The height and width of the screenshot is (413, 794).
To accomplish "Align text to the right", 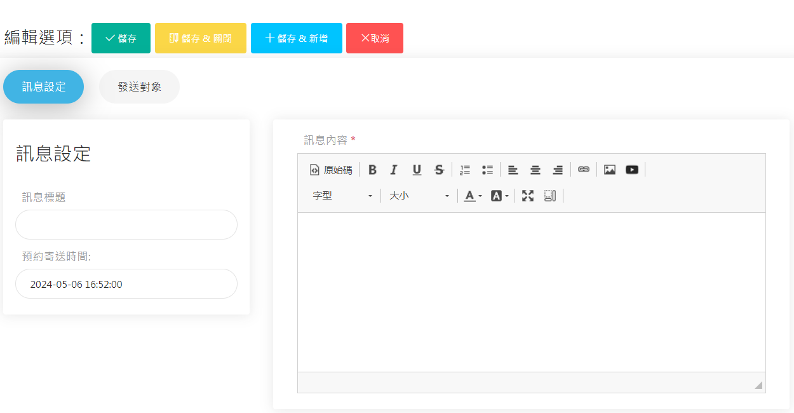I will [558, 170].
